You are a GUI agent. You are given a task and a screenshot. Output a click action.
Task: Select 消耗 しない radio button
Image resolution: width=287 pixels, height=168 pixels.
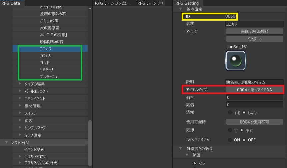pyautogui.click(x=244, y=113)
